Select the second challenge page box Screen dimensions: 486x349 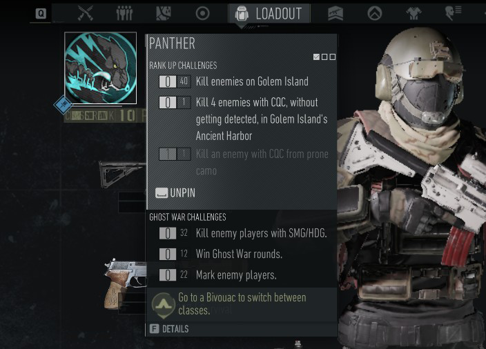coord(324,57)
